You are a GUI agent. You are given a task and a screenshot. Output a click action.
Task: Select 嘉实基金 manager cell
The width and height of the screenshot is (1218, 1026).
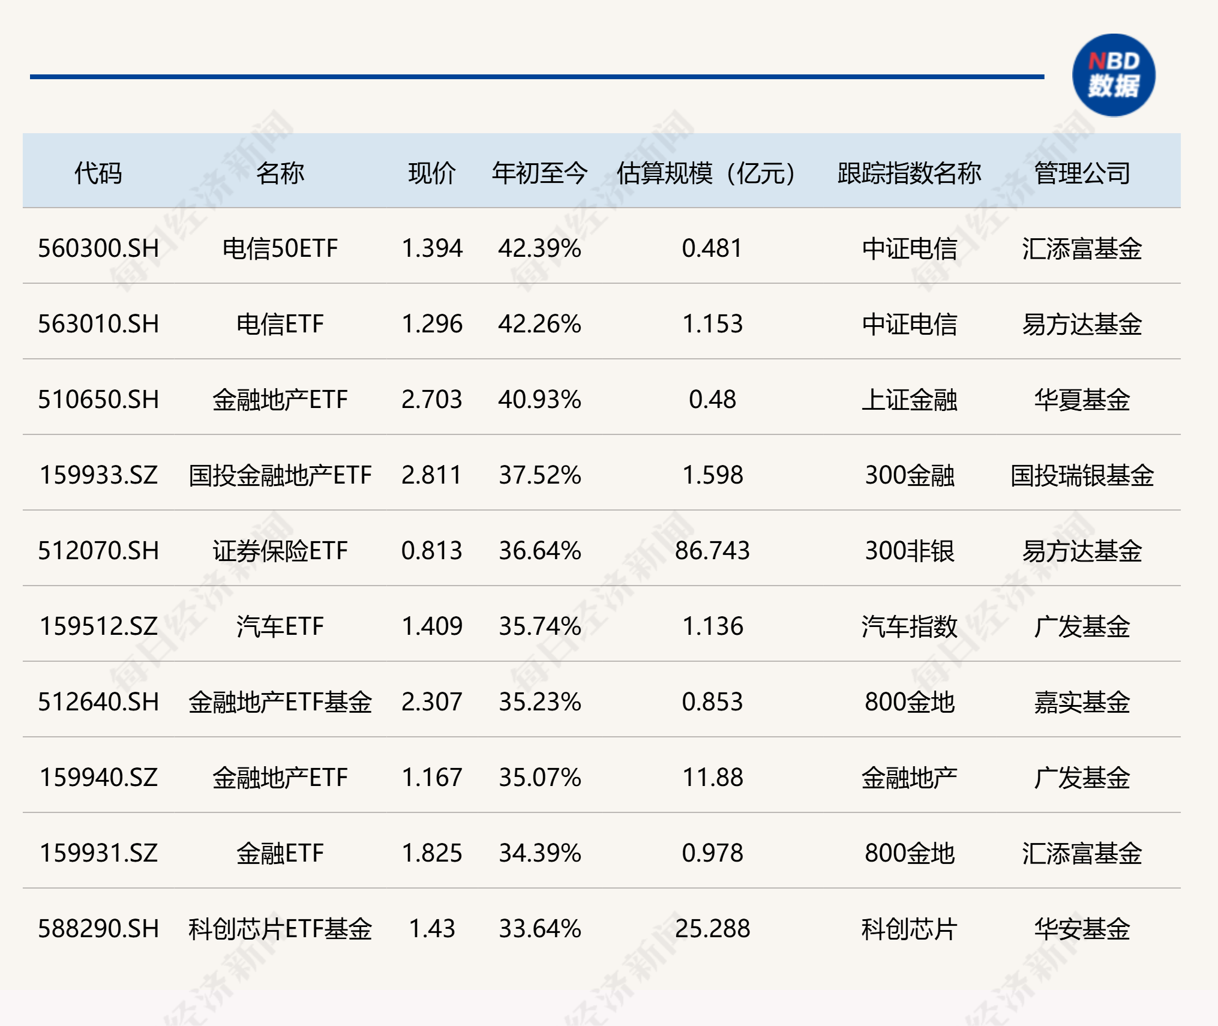coord(1082,702)
